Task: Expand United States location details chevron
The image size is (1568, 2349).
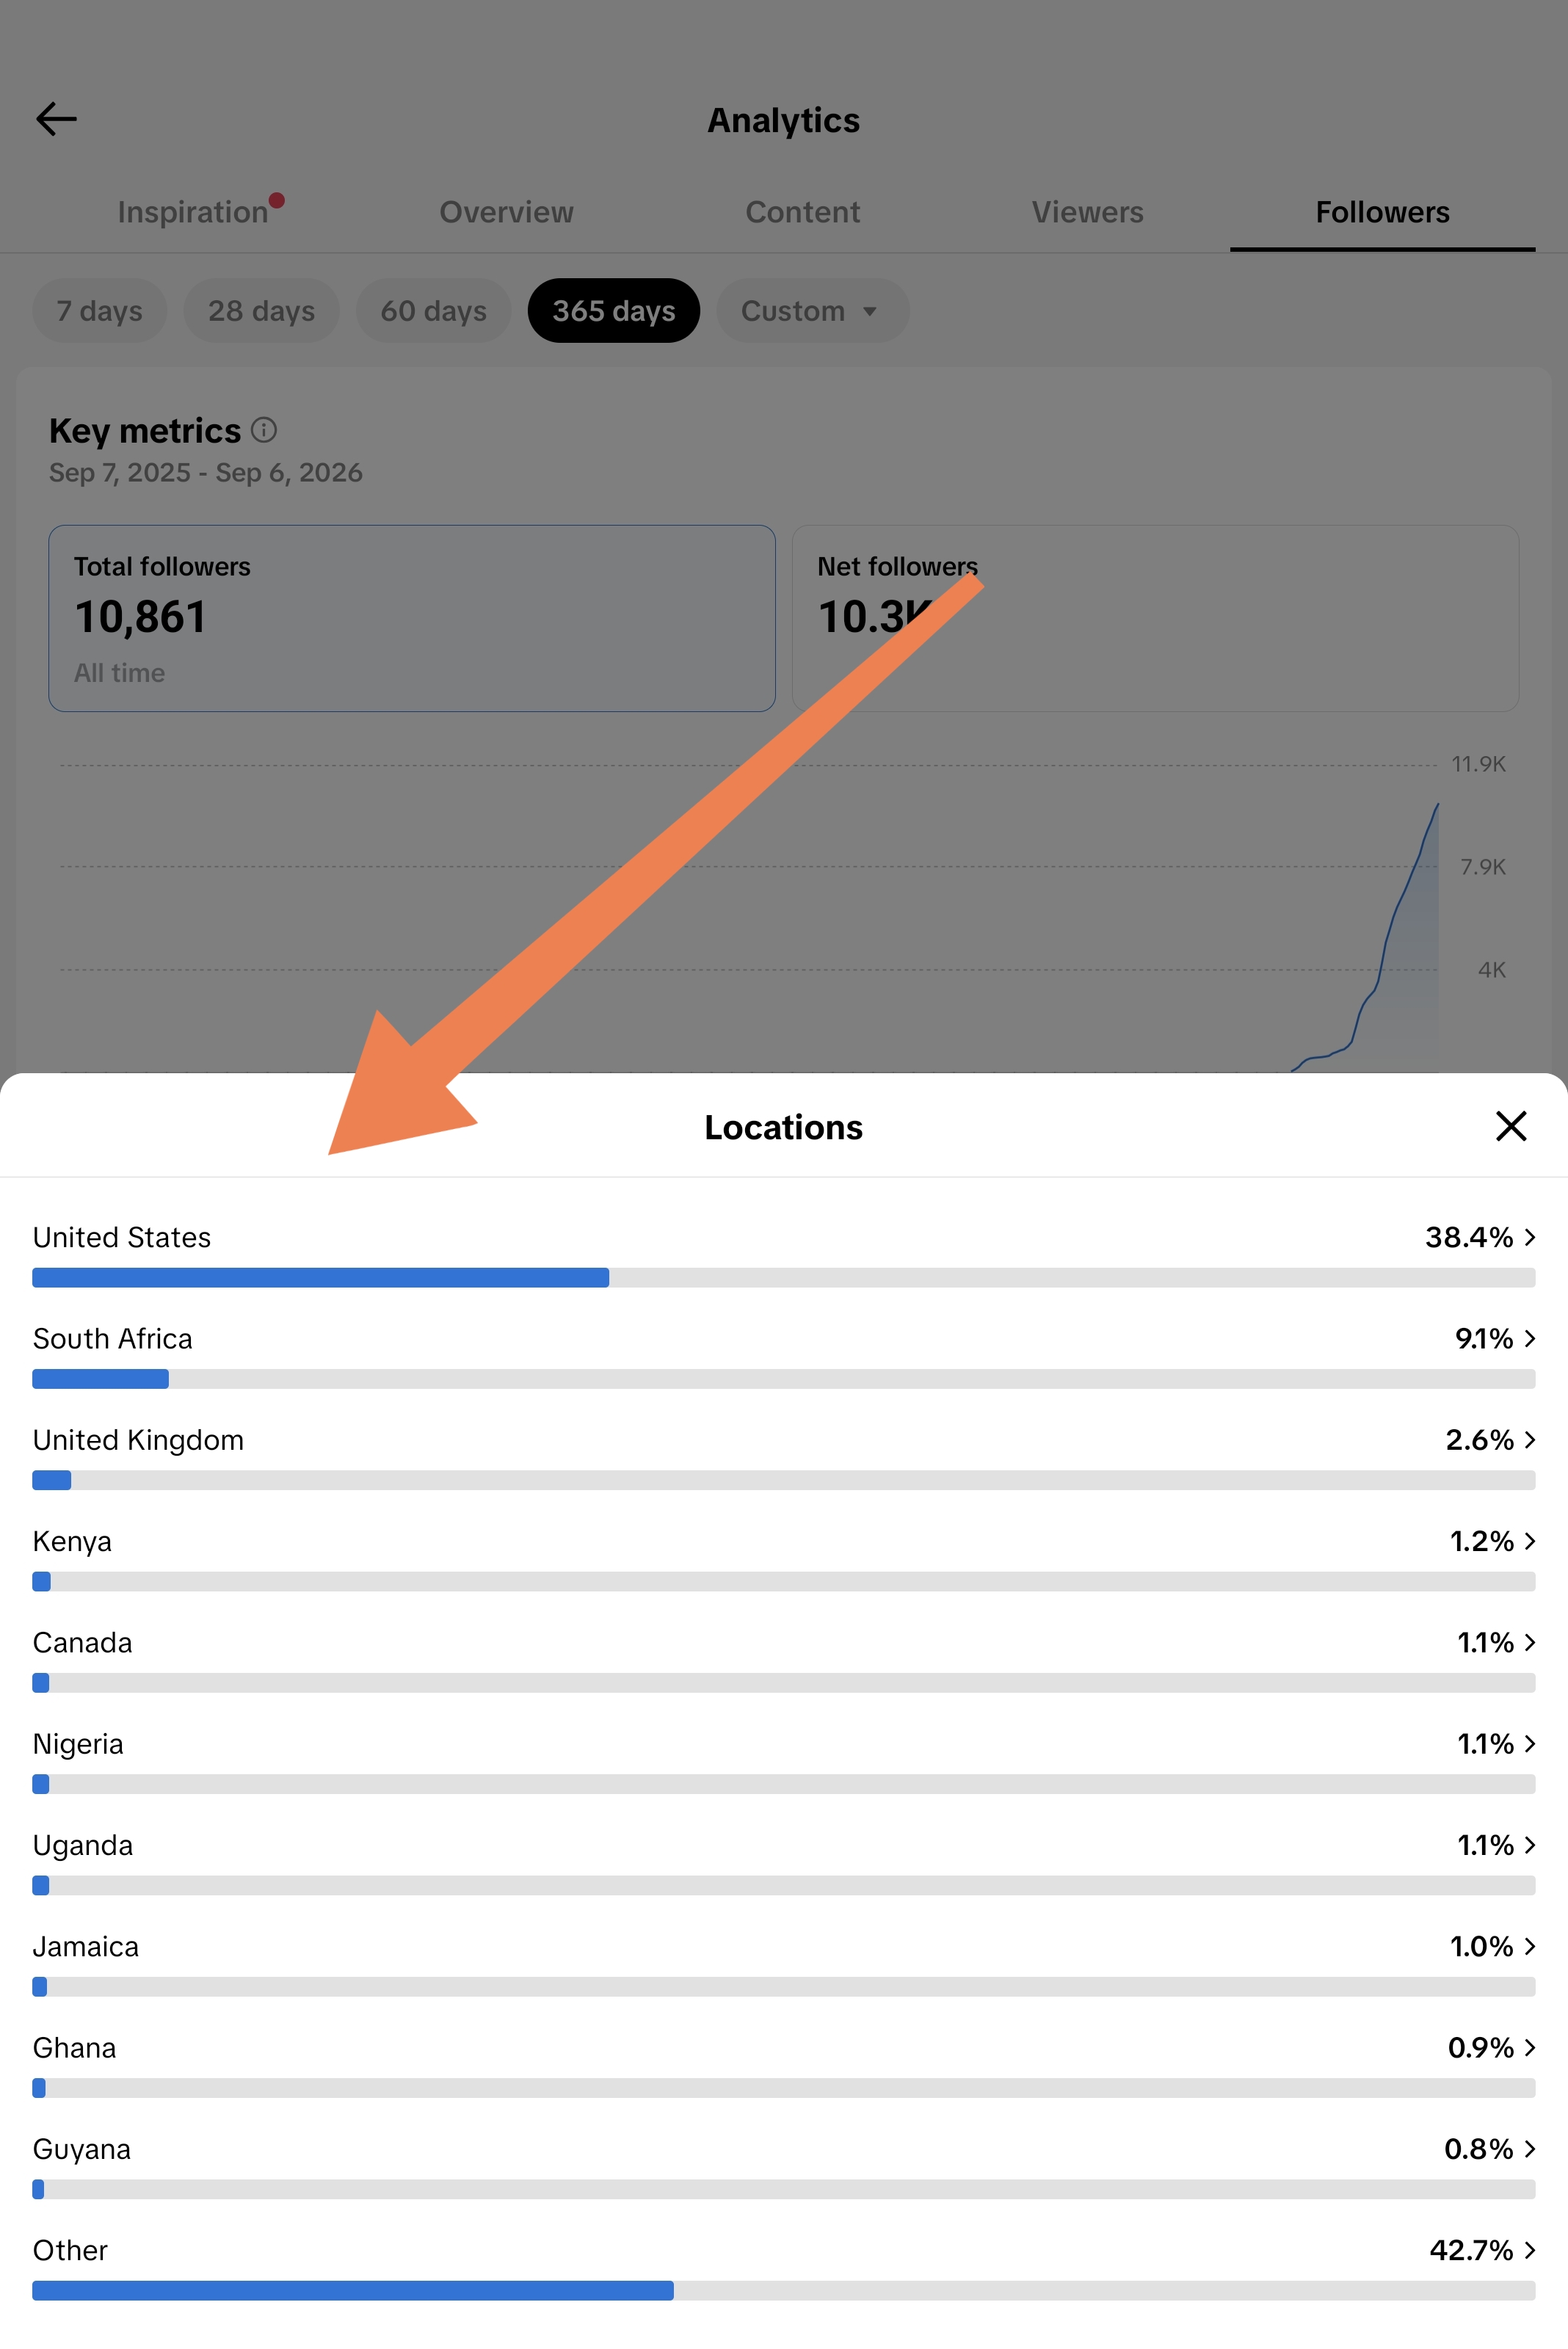Action: coord(1529,1237)
